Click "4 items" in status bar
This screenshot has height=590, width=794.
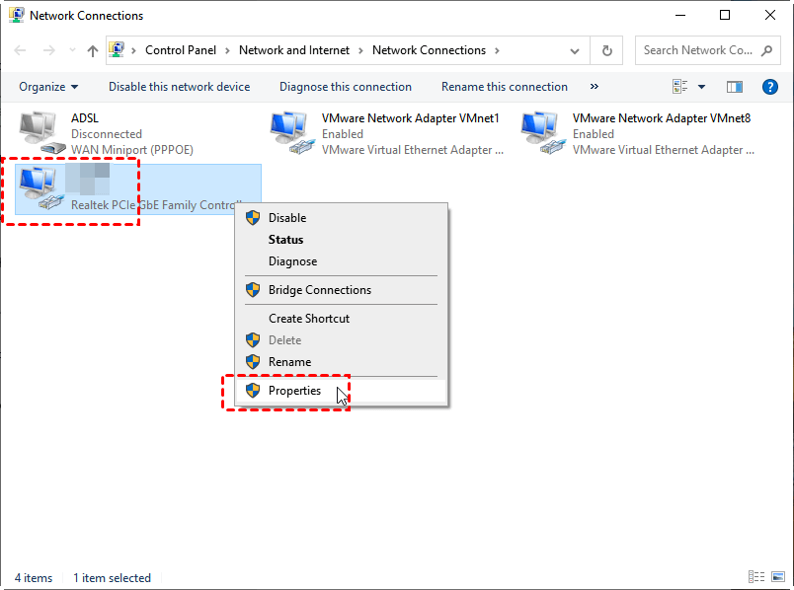[34, 578]
